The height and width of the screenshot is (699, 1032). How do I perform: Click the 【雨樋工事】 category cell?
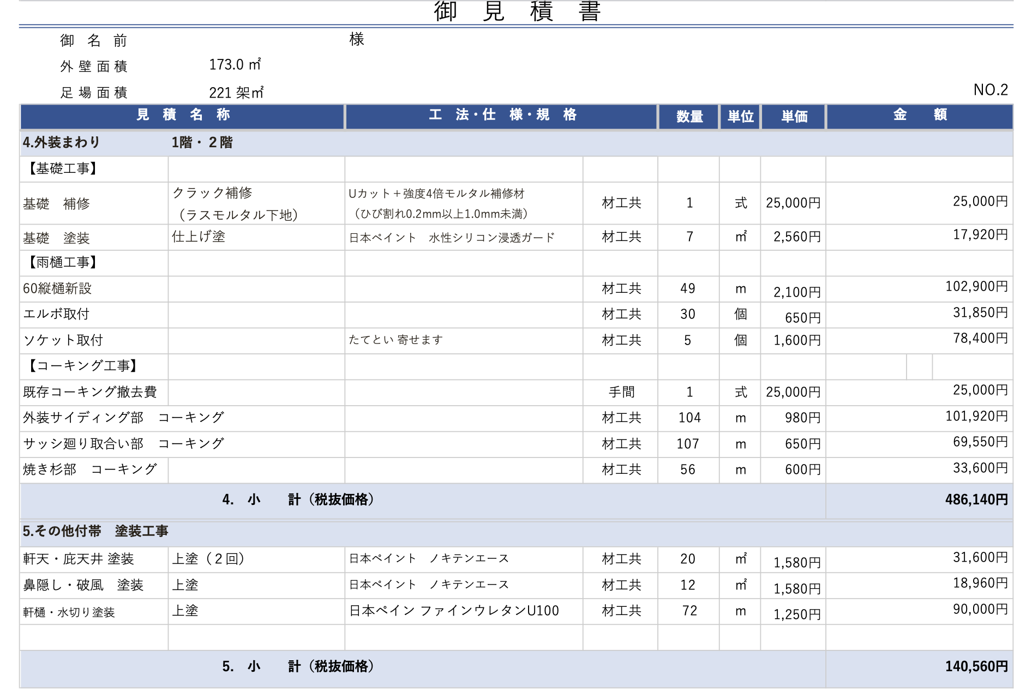click(x=94, y=263)
